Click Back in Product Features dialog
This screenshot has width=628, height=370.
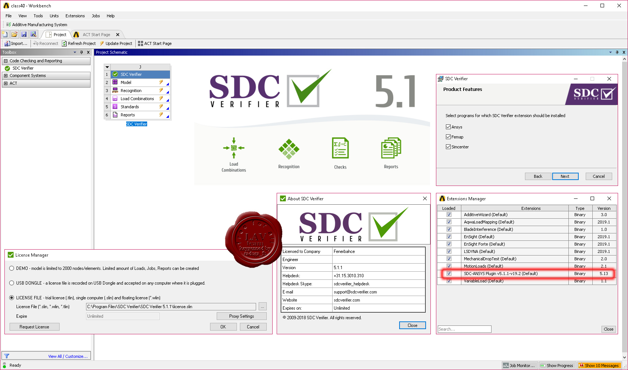pyautogui.click(x=538, y=176)
